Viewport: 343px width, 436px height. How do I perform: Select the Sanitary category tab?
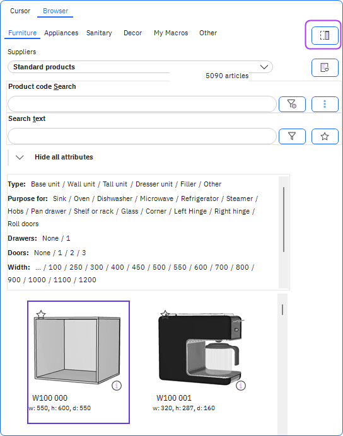click(x=99, y=33)
